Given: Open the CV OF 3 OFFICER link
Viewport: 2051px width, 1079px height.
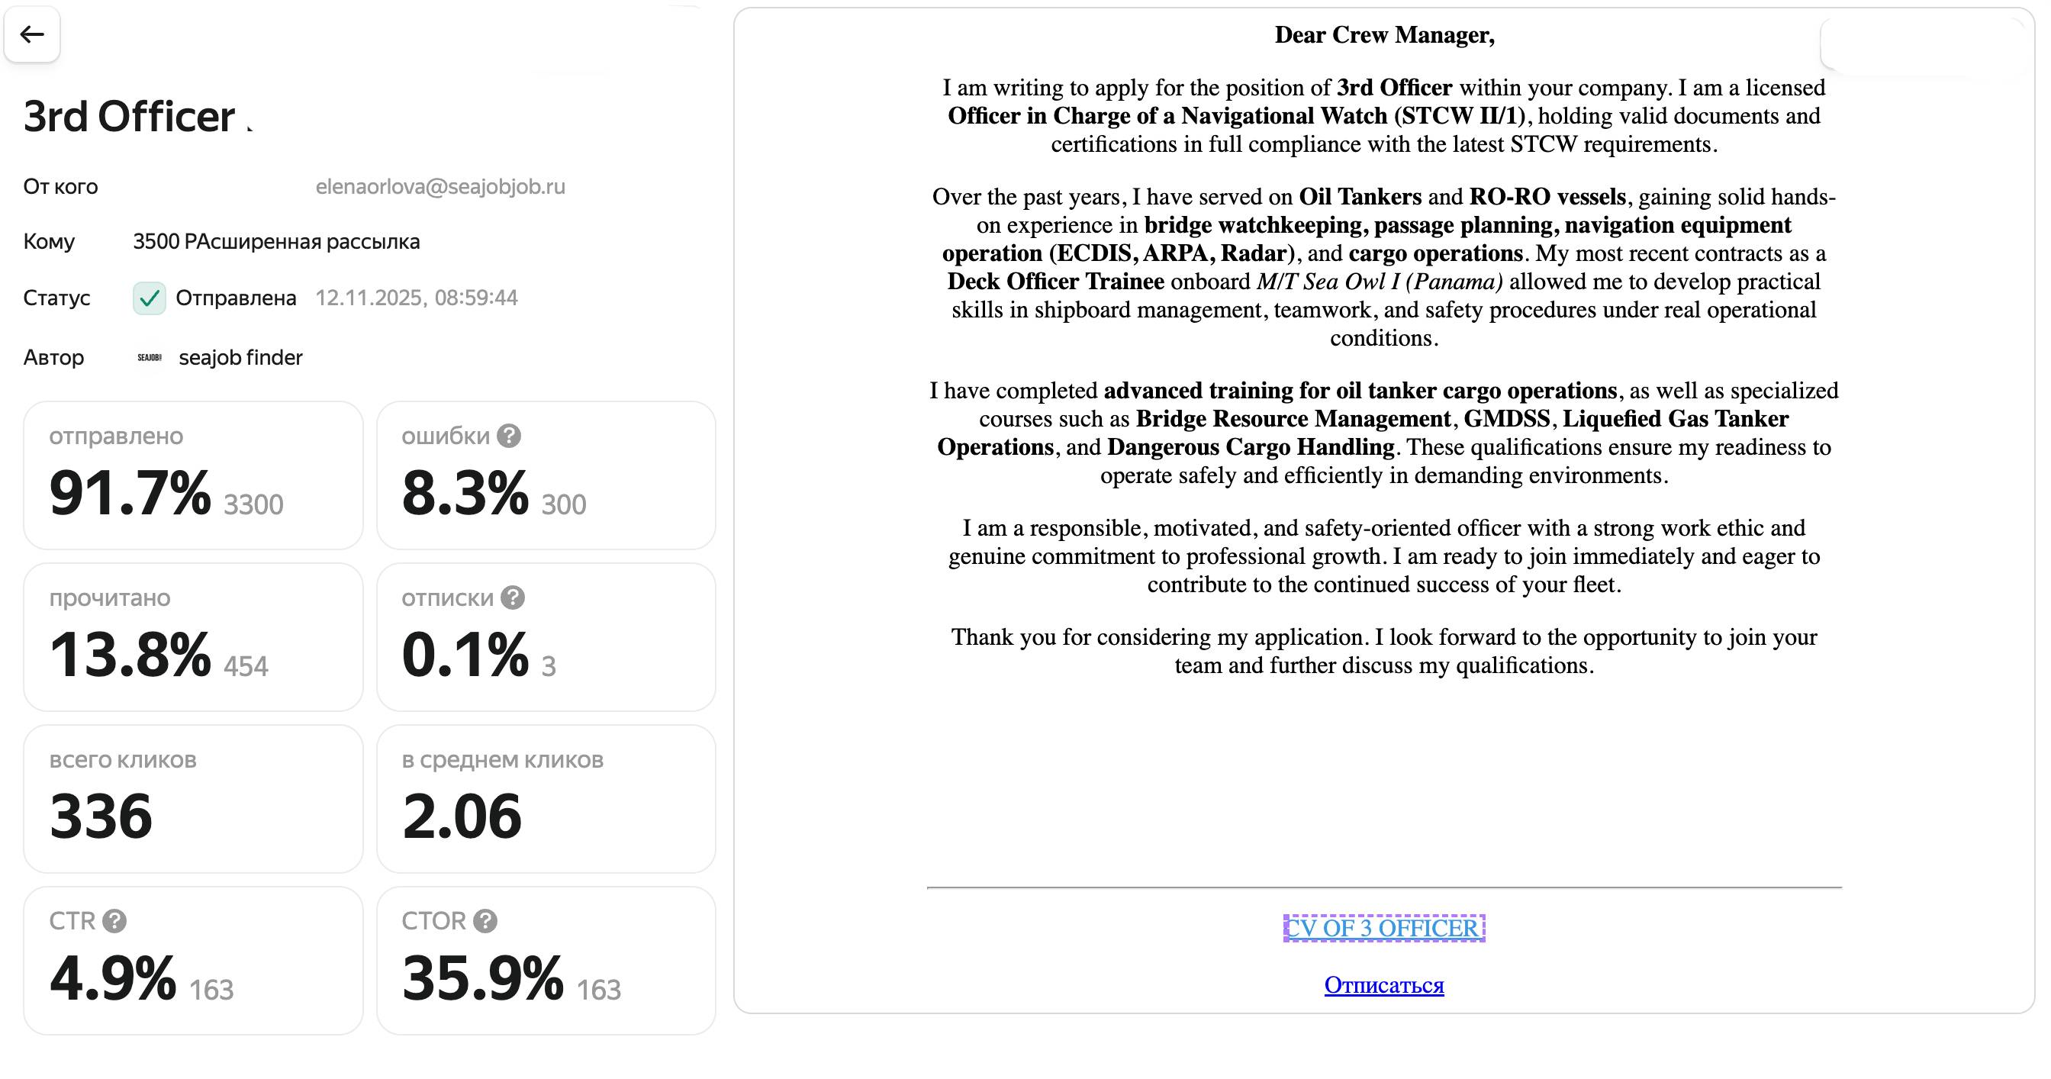Looking at the screenshot, I should [x=1383, y=928].
